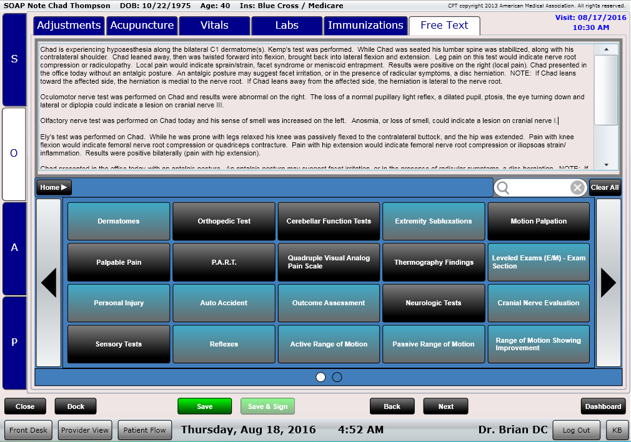The width and height of the screenshot is (631, 442).
Task: Click the magnifying glass search icon
Action: point(503,187)
